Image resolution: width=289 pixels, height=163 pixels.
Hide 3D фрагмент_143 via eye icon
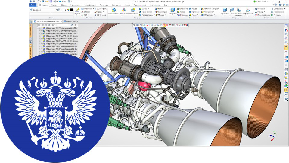pos(42,41)
